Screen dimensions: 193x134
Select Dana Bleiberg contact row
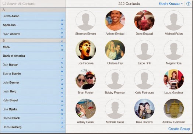pos(33,127)
